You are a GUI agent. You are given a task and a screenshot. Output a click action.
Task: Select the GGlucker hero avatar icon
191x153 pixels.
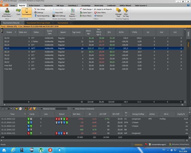click(7, 11)
